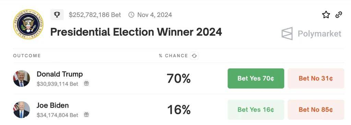This screenshot has height=125, width=351.
Task: Open Joe Biden's avatar photo
Action: (x=22, y=110)
